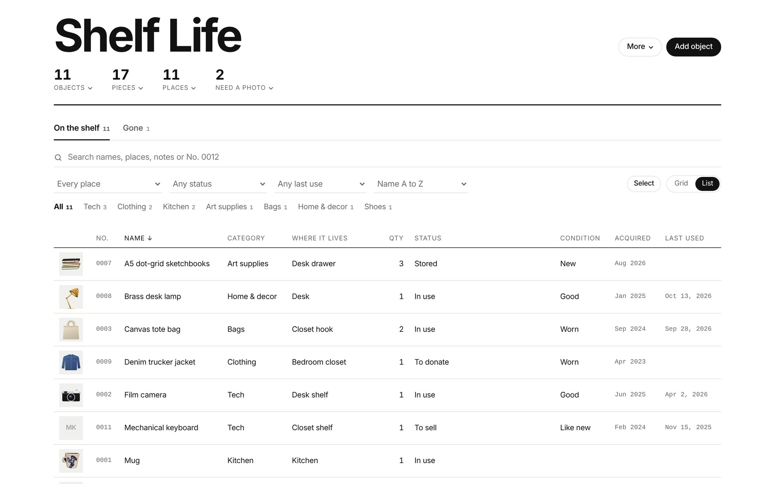Filter by Clothing category

coord(134,207)
